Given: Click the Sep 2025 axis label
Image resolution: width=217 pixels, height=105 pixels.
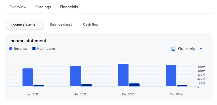Looking at the screenshot, I should click(80, 95).
